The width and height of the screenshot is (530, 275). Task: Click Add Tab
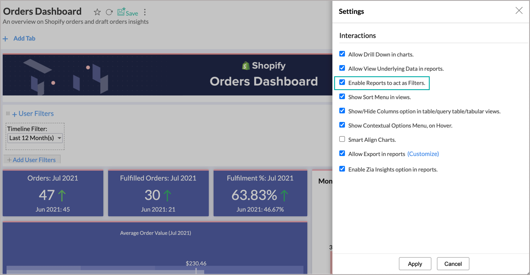coord(24,38)
